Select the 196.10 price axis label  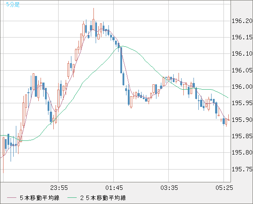point(242,53)
